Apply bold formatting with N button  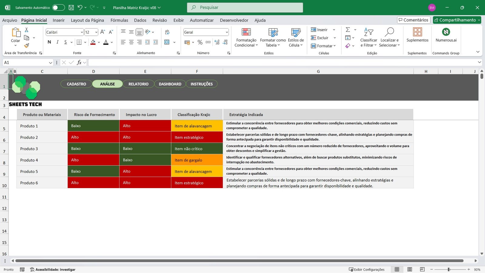[x=49, y=42]
